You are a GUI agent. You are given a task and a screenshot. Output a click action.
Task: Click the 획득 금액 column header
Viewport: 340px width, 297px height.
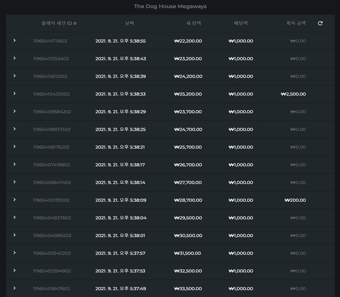(x=296, y=23)
